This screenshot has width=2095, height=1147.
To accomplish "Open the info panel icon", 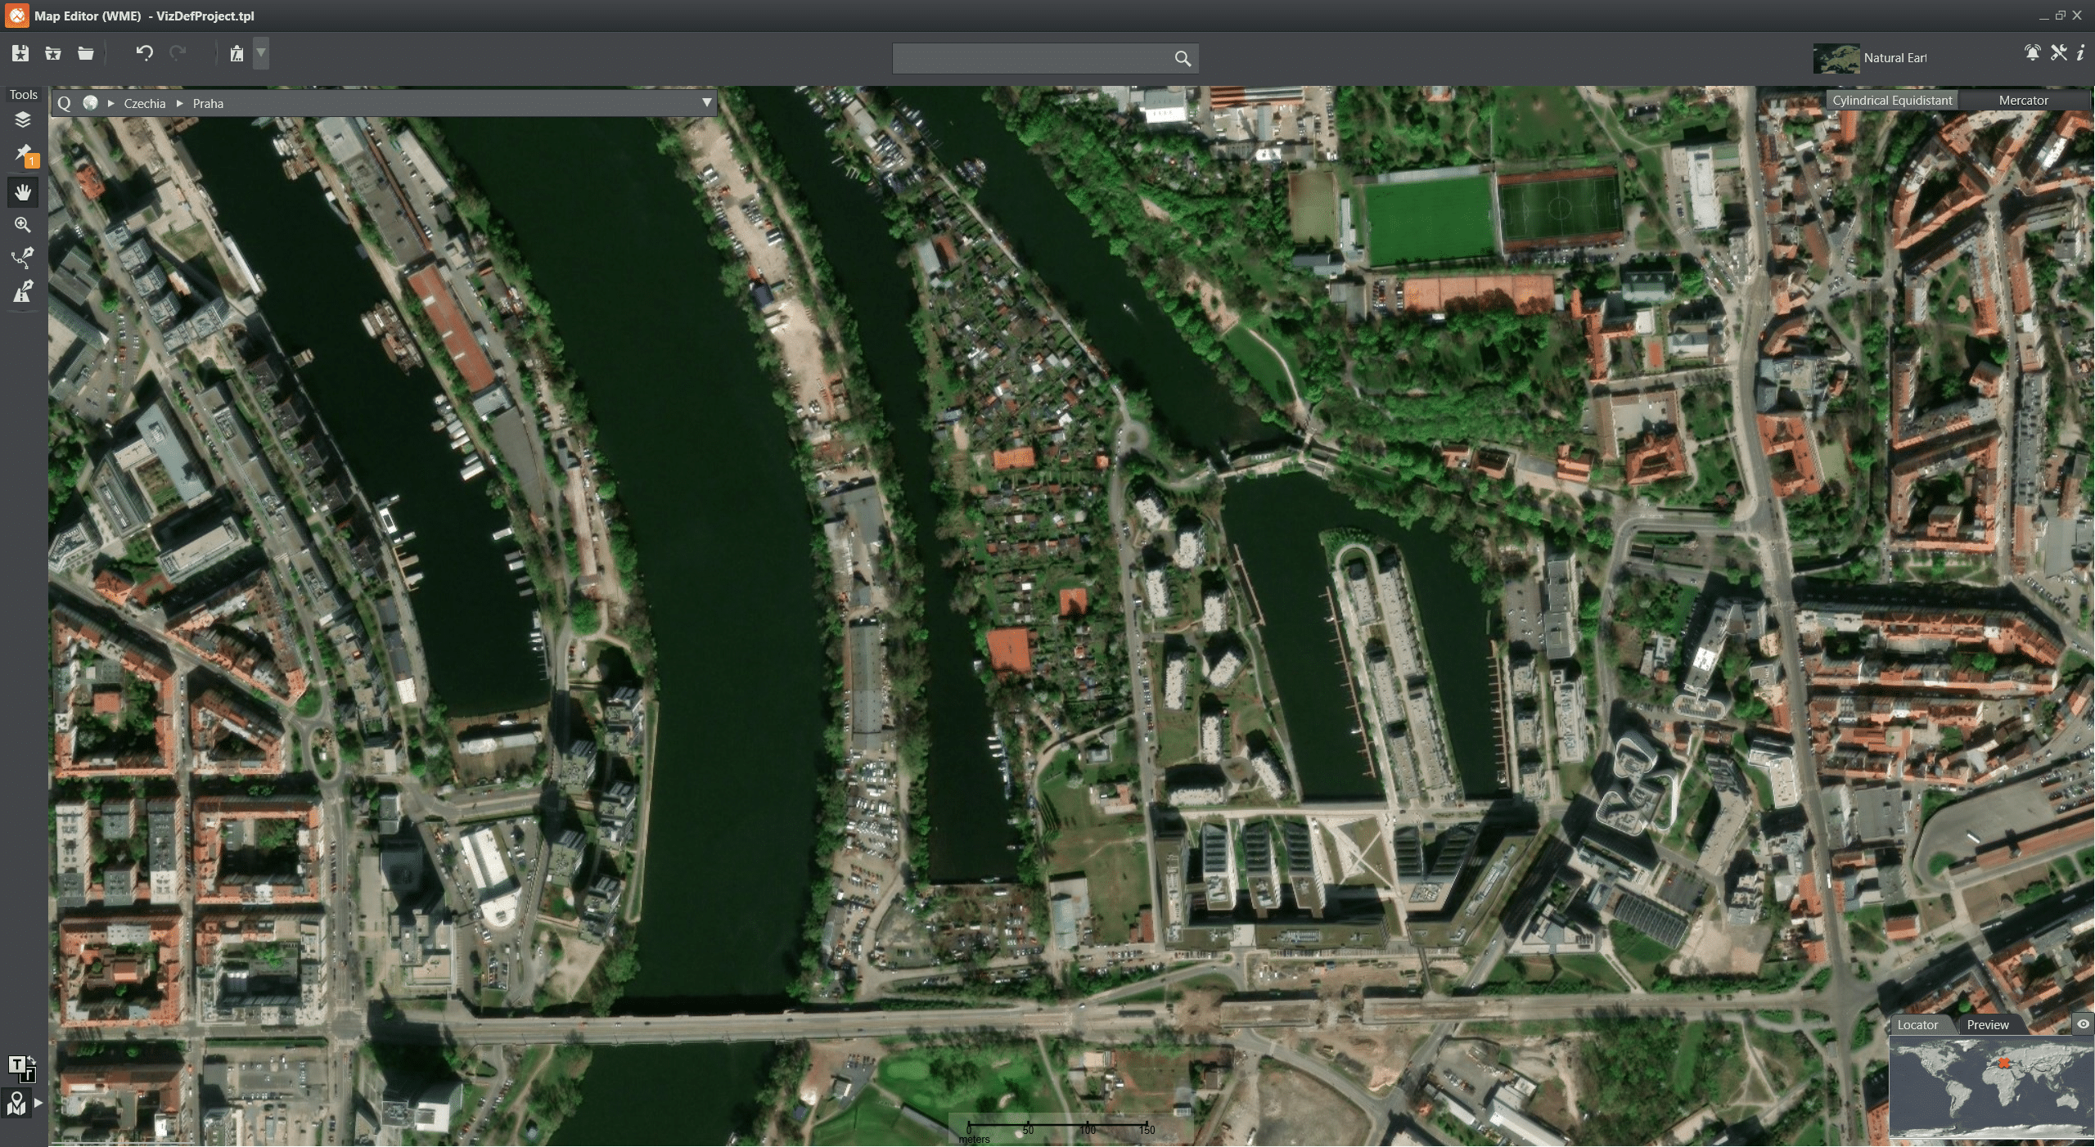I will [x=2080, y=53].
